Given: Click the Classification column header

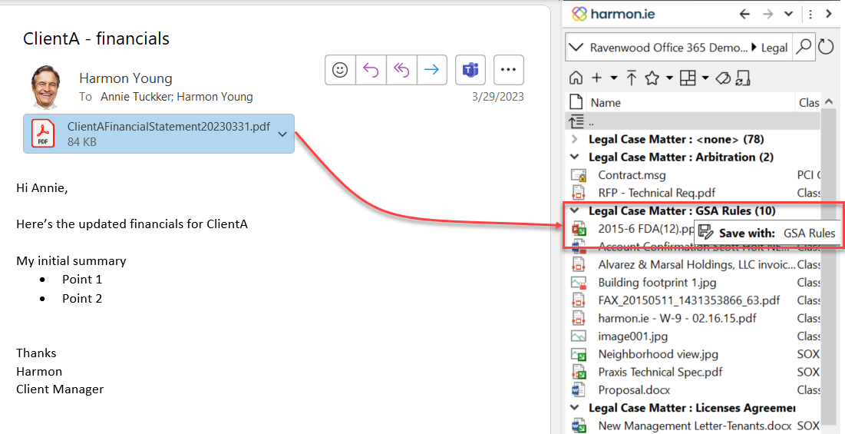Looking at the screenshot, I should (x=809, y=102).
